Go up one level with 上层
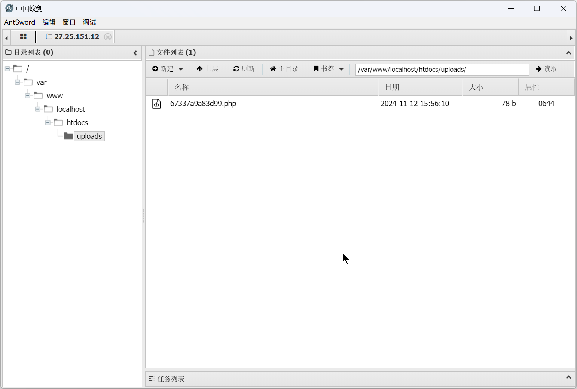The image size is (577, 389). click(207, 69)
